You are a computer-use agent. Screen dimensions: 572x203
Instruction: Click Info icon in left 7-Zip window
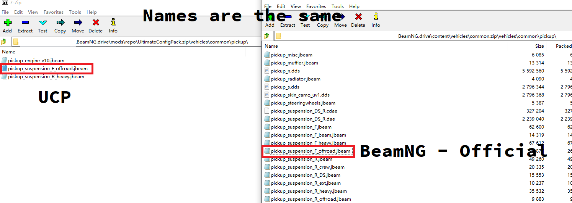click(113, 23)
